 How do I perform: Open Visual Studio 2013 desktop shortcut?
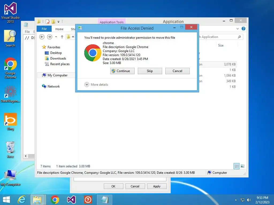pos(10,13)
